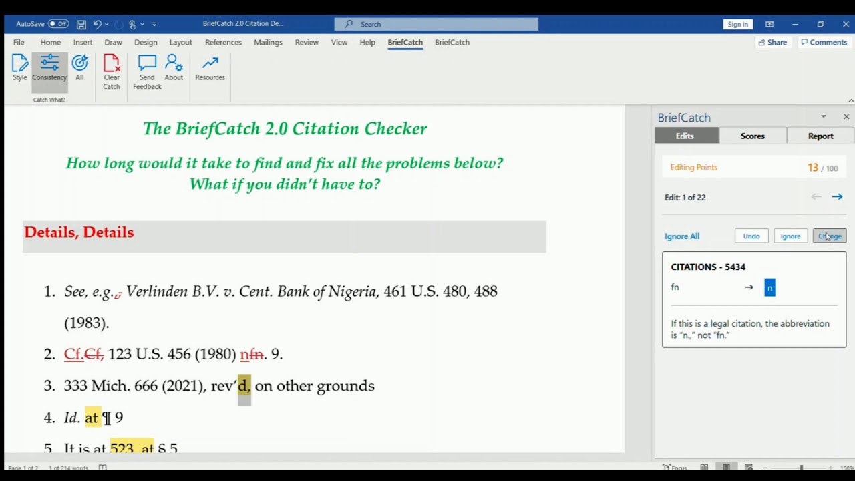The width and height of the screenshot is (855, 481).
Task: Click the highlighted 'd,' after rev'
Action: (x=244, y=385)
